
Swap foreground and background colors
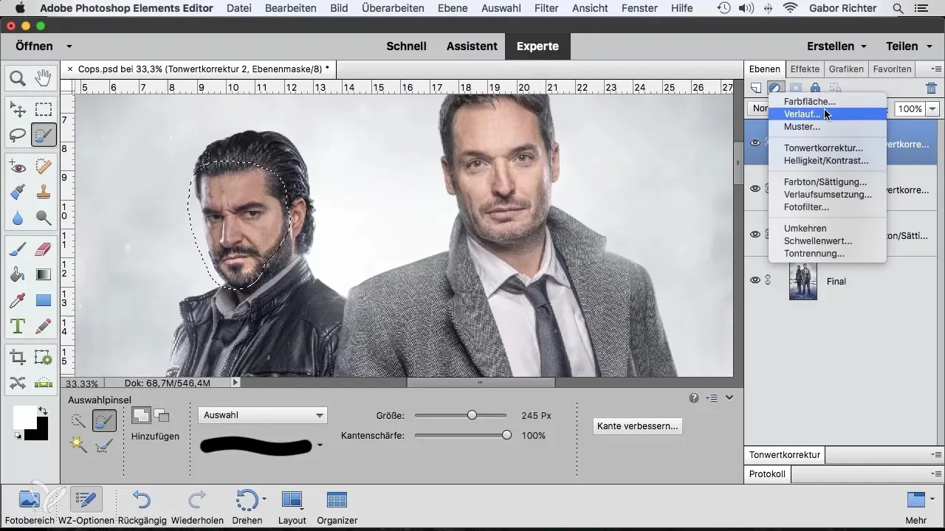point(43,410)
